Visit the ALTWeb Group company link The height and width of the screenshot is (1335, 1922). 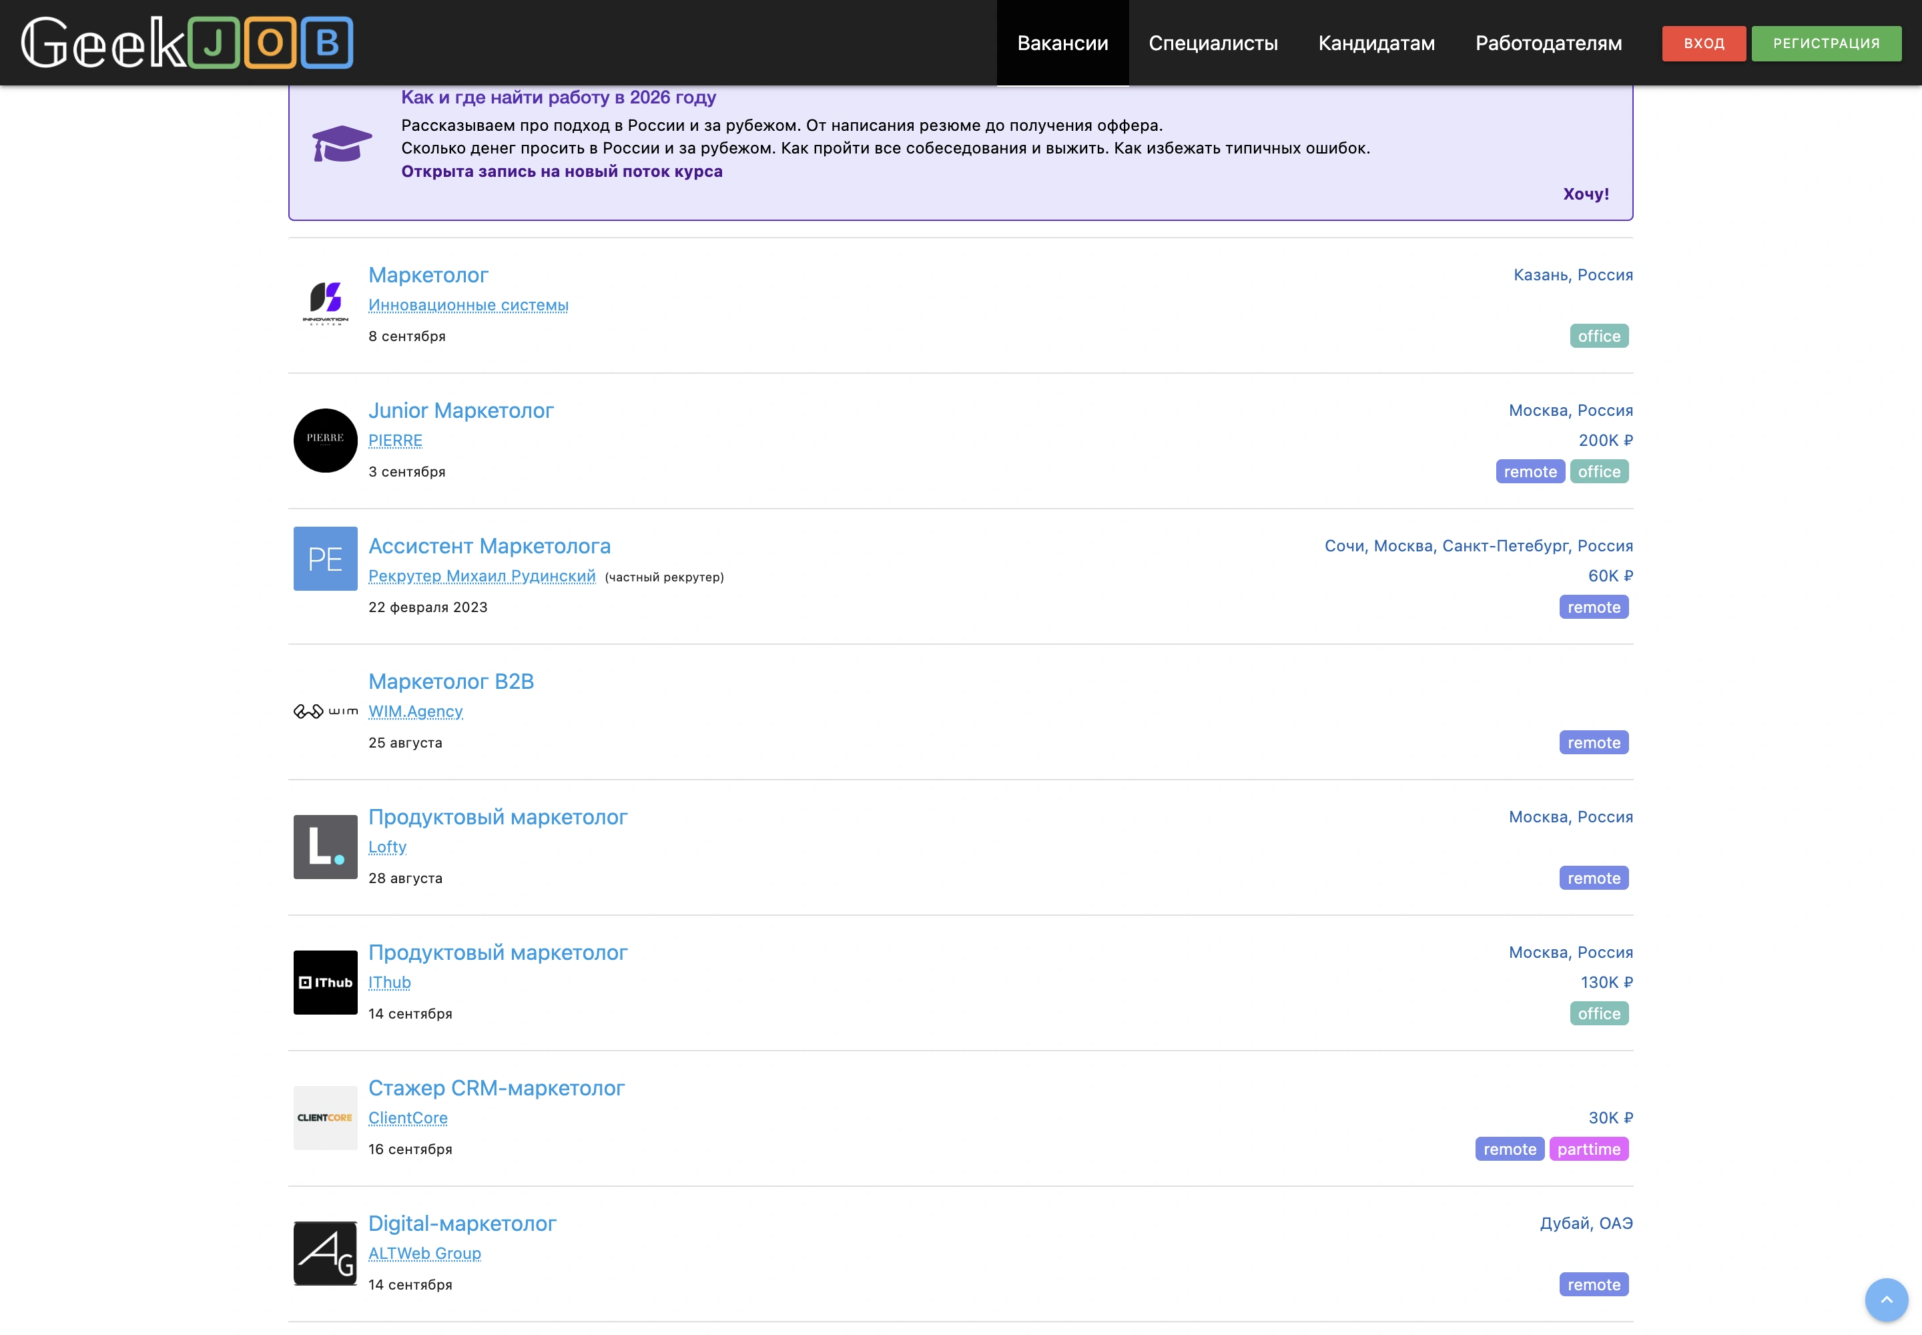tap(425, 1254)
